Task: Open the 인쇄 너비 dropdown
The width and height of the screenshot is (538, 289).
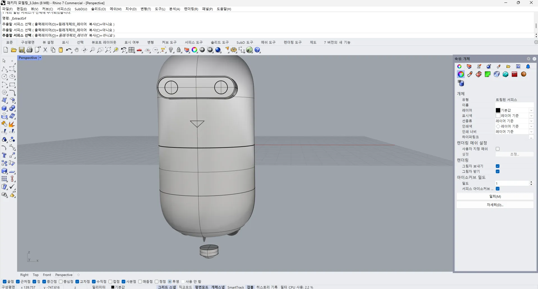Action: click(531, 131)
